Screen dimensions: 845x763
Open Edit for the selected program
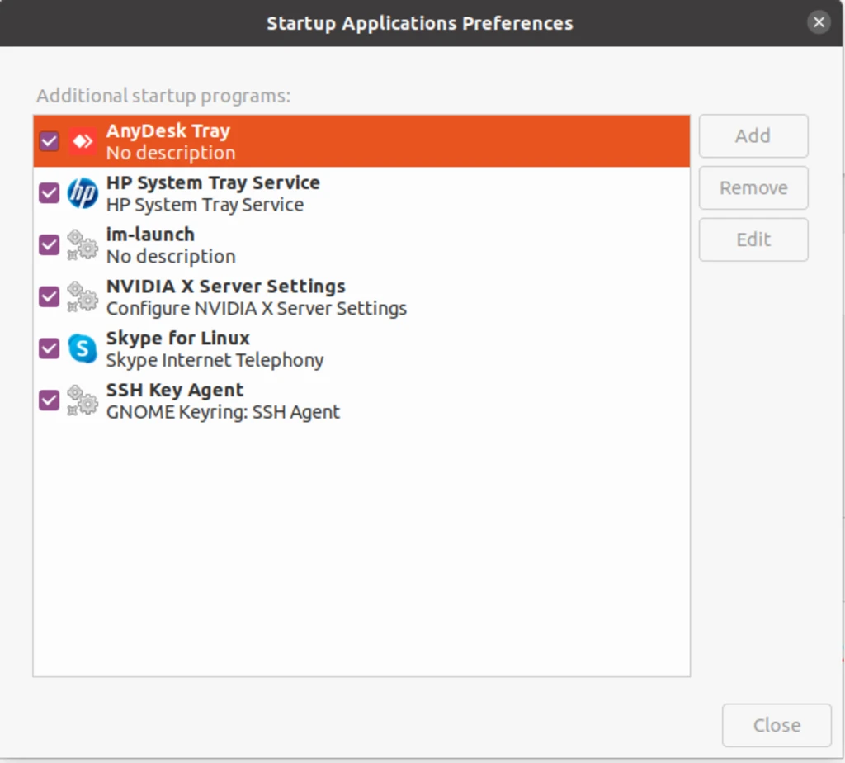click(x=753, y=239)
